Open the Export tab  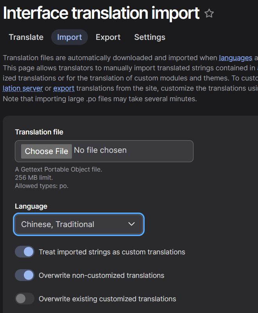click(108, 37)
